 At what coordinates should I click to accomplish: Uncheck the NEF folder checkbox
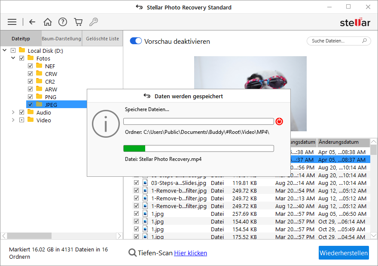click(x=30, y=66)
